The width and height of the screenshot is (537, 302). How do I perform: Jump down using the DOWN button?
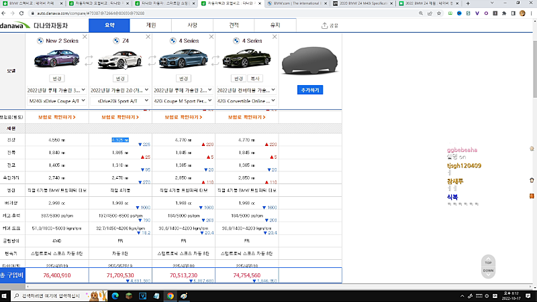click(x=489, y=271)
